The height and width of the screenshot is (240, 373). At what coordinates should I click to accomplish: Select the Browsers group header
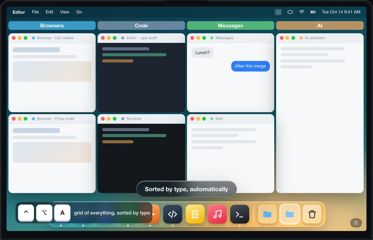point(52,26)
